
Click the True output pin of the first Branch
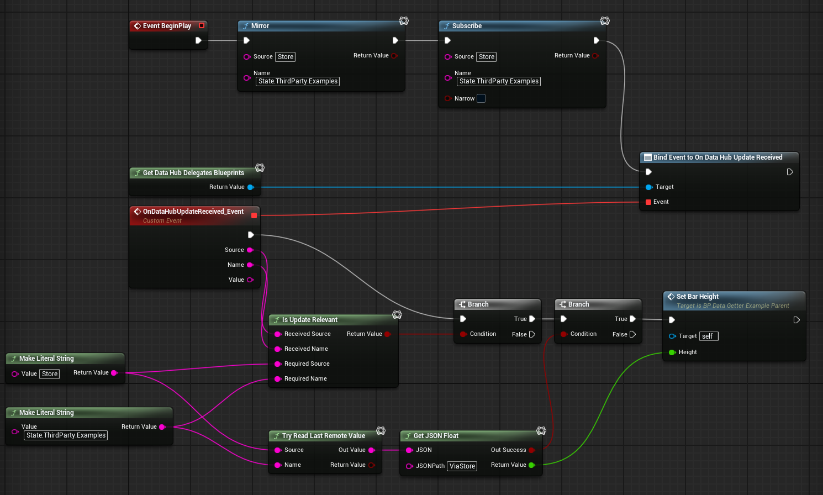(532, 319)
